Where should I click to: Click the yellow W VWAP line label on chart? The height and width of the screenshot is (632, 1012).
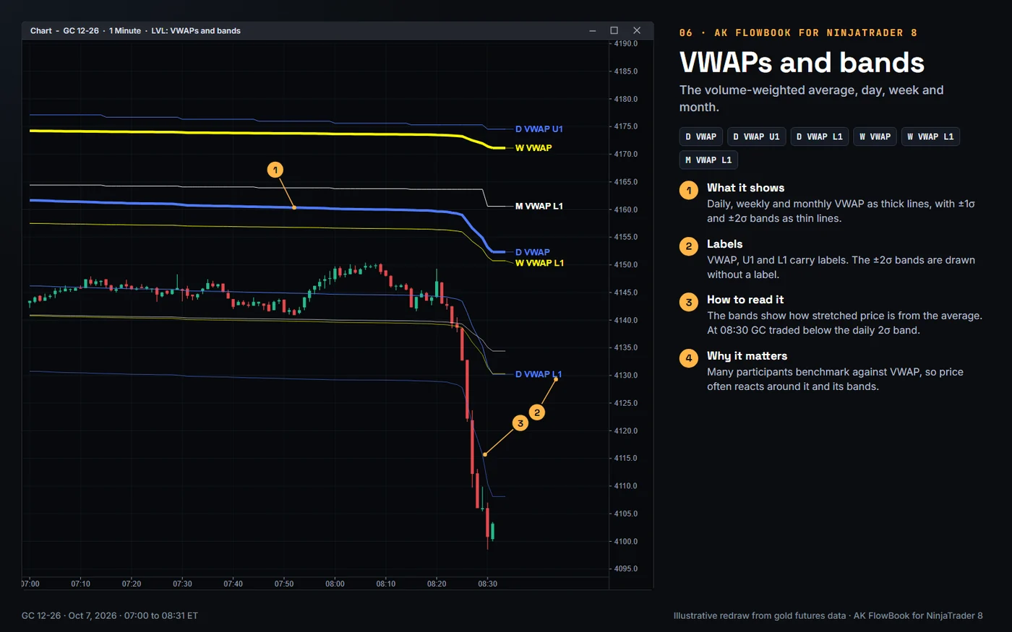click(533, 148)
